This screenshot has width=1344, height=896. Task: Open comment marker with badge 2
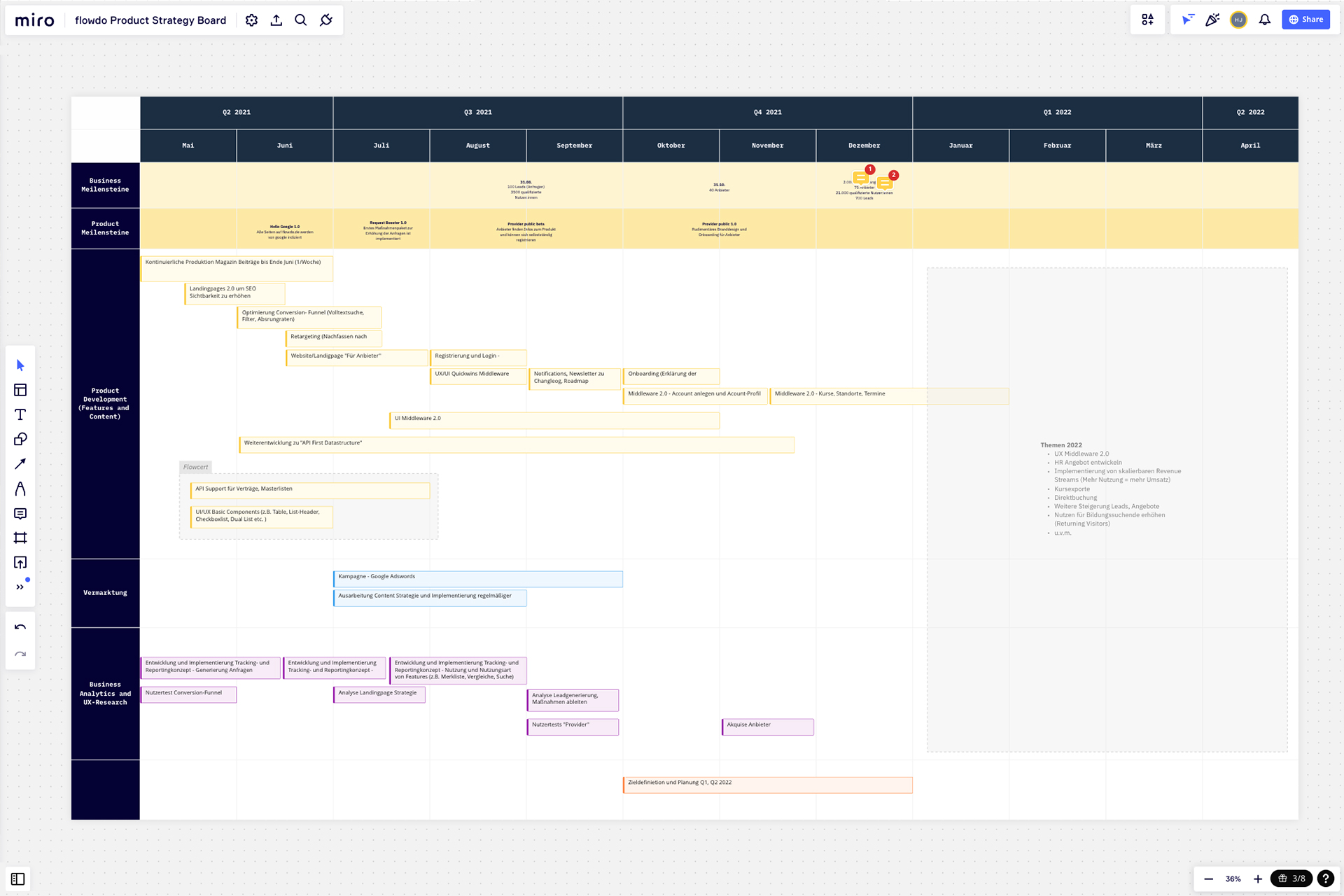[885, 183]
